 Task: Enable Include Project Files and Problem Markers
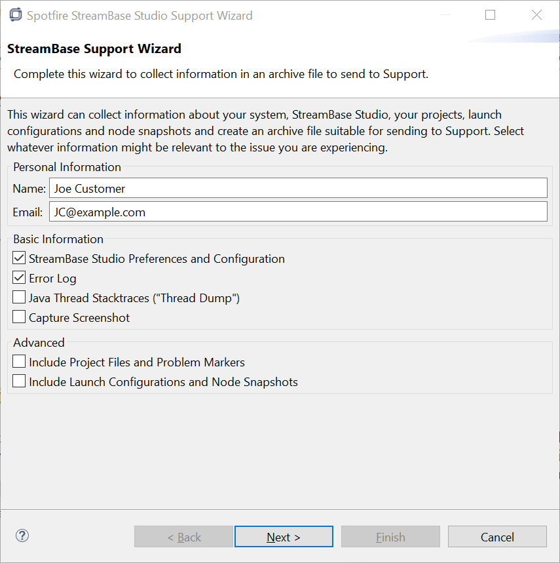point(20,362)
